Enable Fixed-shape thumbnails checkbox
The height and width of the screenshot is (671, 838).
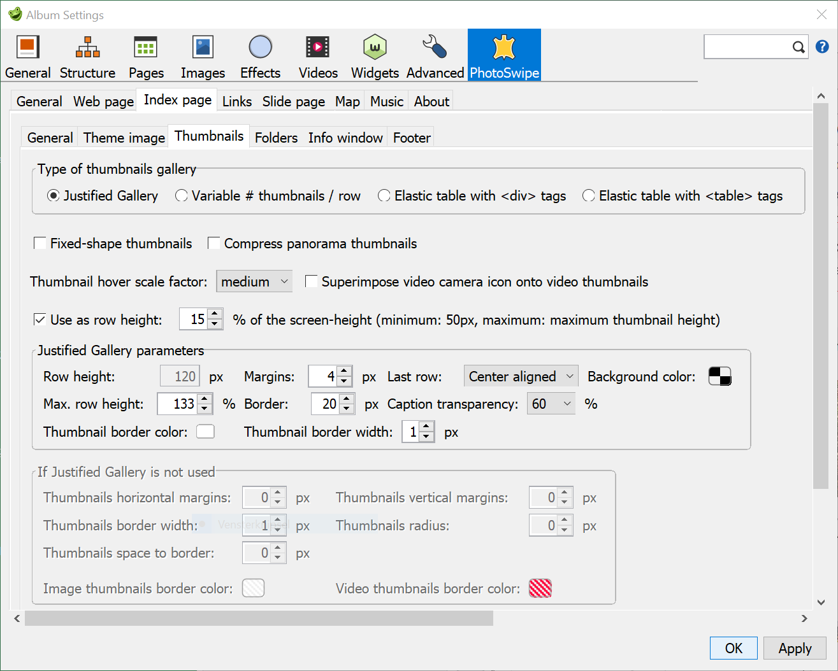coord(40,243)
